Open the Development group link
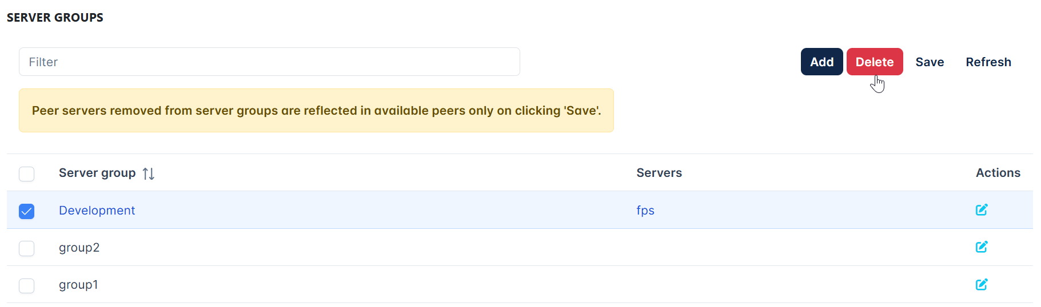 pyautogui.click(x=97, y=211)
